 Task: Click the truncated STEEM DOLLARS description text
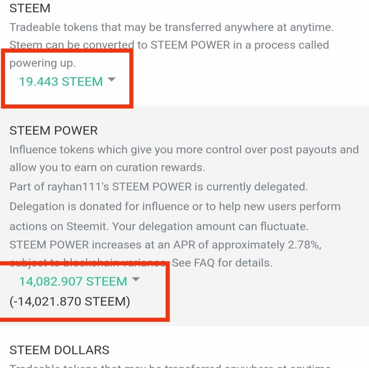pyautogui.click(x=170, y=366)
